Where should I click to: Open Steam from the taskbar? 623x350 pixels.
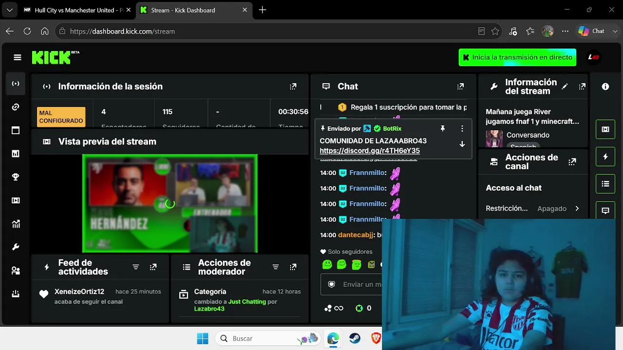tap(355, 338)
